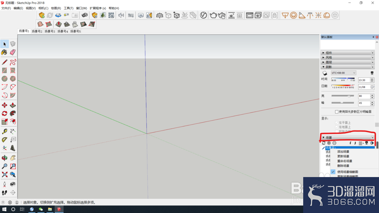The width and height of the screenshot is (379, 213).
Task: Toggle 使用场景缩略图 check option
Action: click(348, 172)
